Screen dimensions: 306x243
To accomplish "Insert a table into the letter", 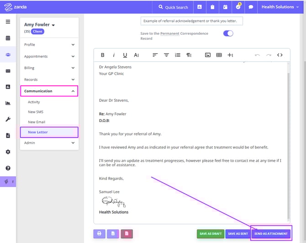I will coord(219,55).
